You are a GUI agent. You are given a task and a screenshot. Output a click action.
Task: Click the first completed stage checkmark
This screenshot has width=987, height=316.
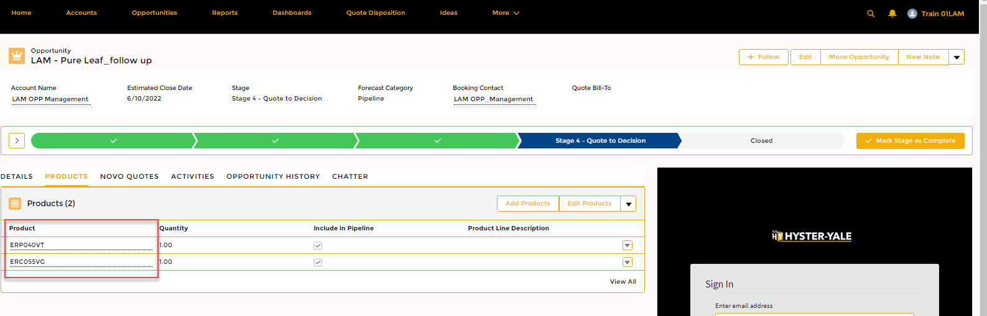click(113, 141)
